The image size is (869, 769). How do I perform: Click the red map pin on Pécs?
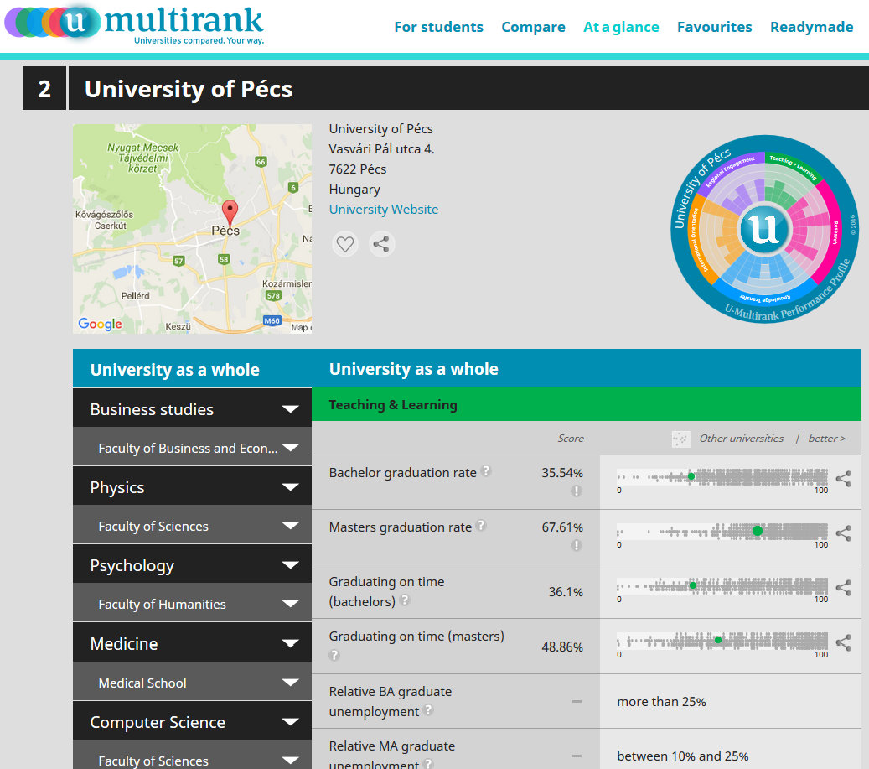pos(230,213)
